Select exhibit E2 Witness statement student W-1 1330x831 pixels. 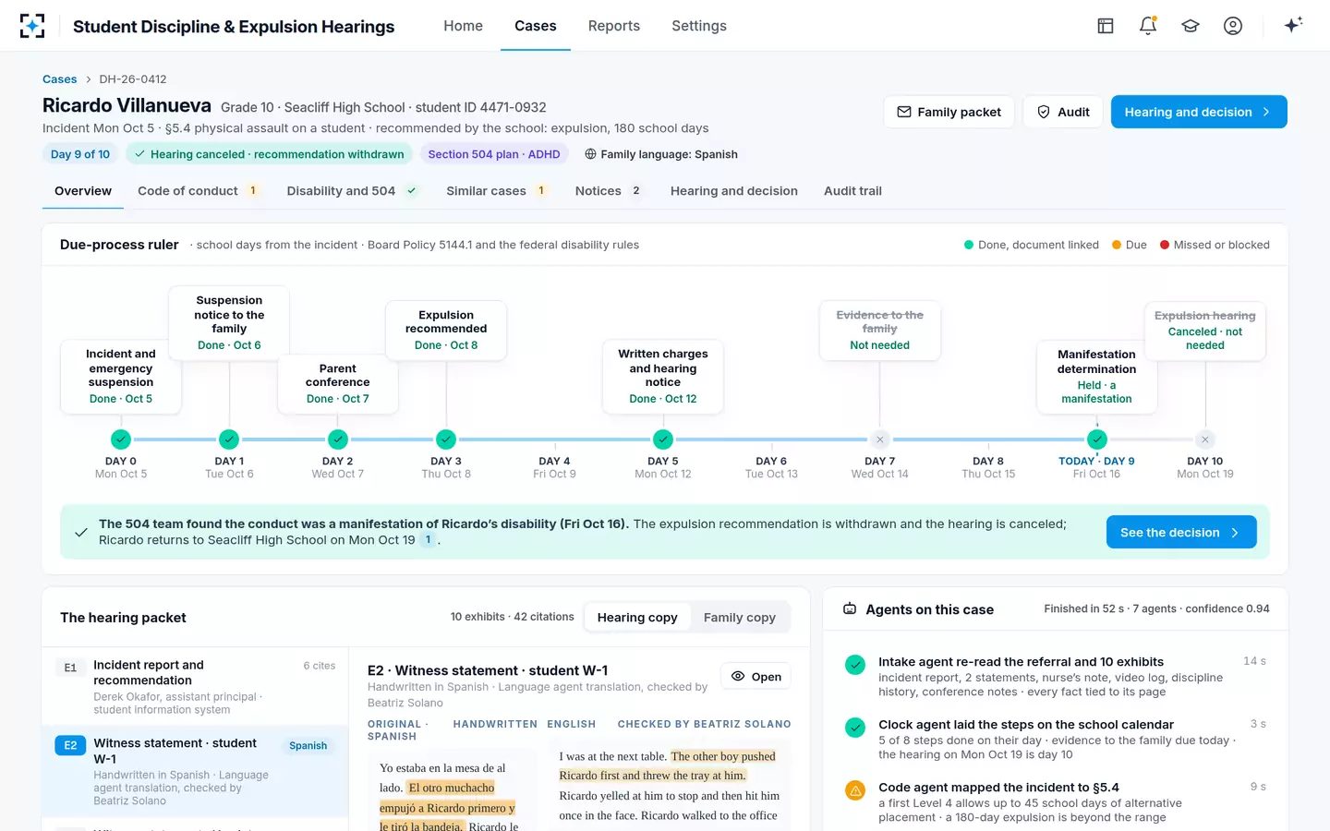[x=195, y=771]
